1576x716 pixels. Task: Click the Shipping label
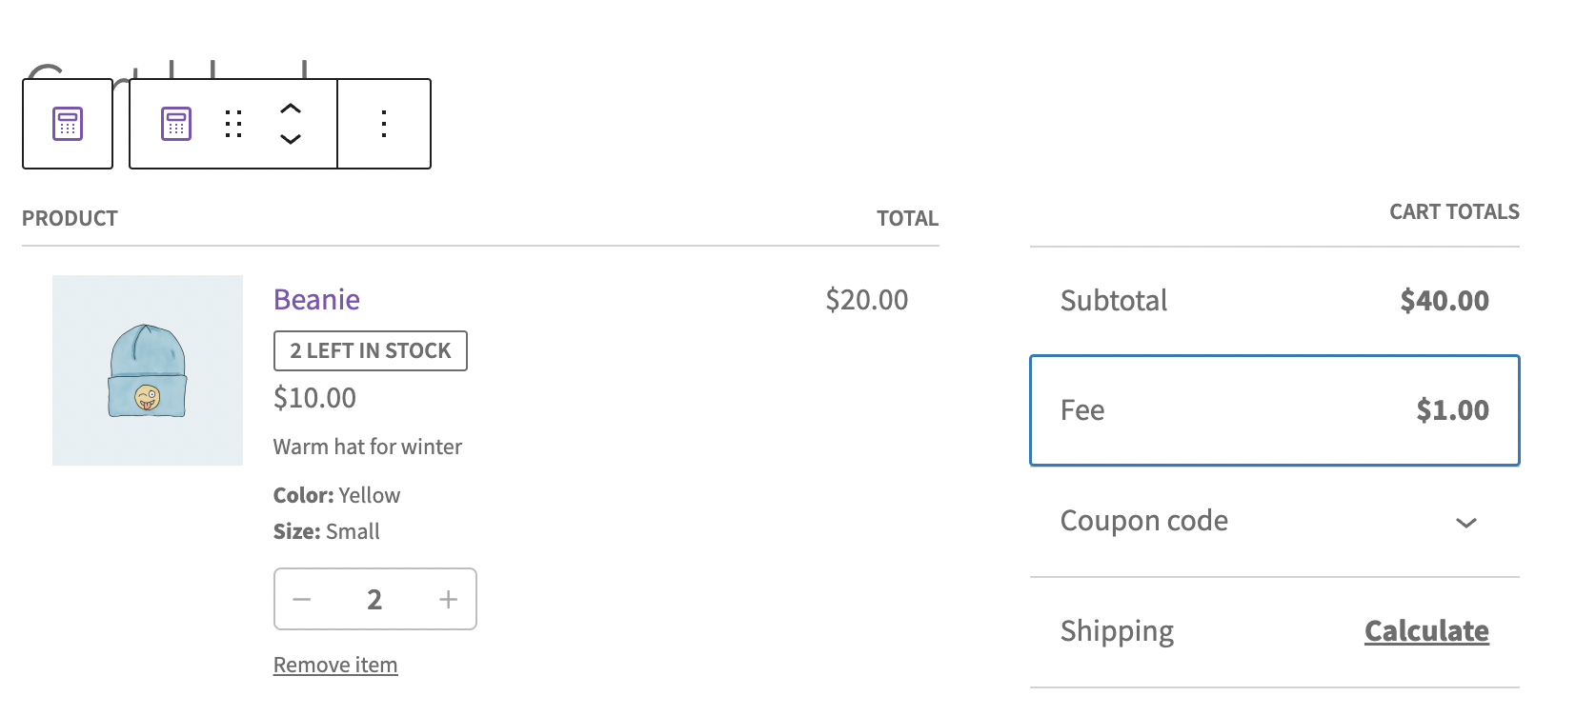pyautogui.click(x=1116, y=630)
